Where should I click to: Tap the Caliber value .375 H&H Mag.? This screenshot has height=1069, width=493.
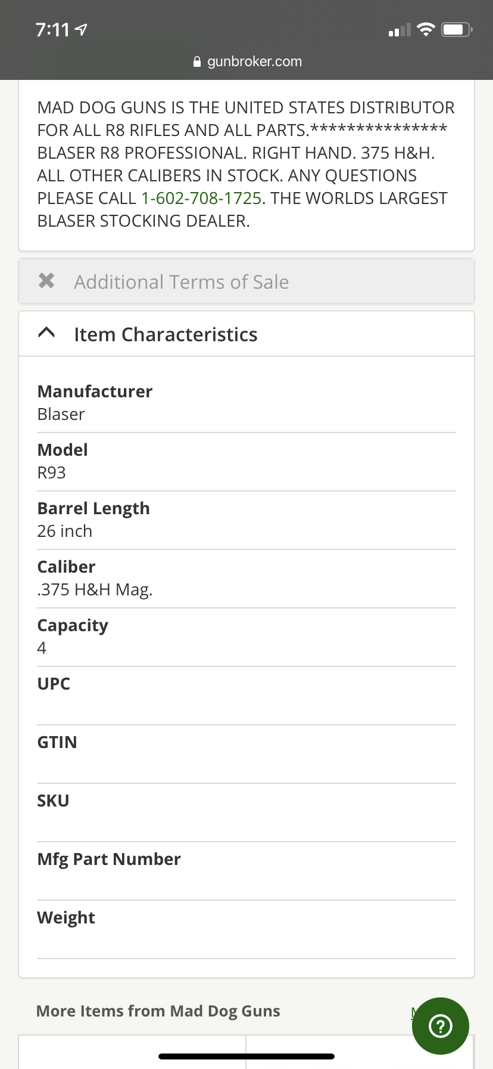95,589
